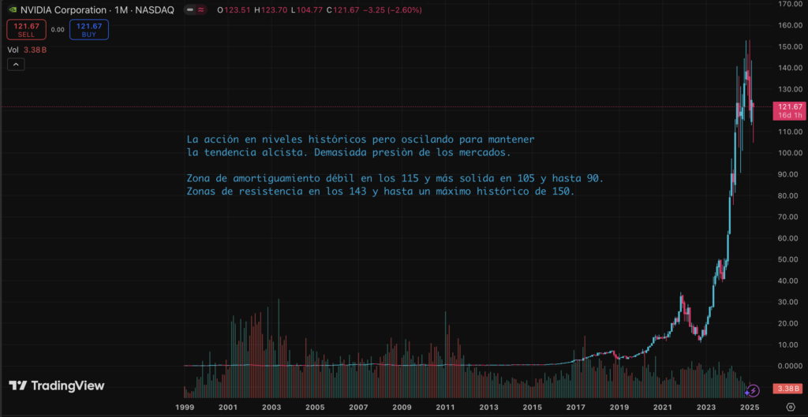808x417 pixels.
Task: Click the red approximately-equal icon after NASDAQ
Action: pyautogui.click(x=200, y=9)
